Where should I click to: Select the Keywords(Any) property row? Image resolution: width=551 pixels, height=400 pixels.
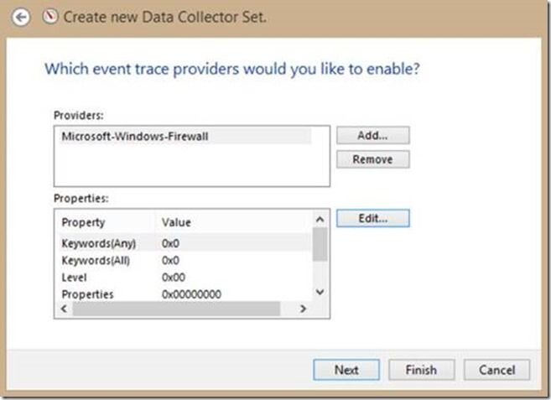[185, 243]
